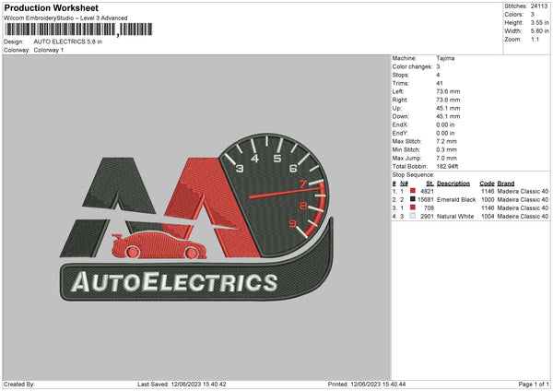Viewport: 553px width, 391px height.
Task: Click the Height value 3.55 in
Action: point(539,22)
